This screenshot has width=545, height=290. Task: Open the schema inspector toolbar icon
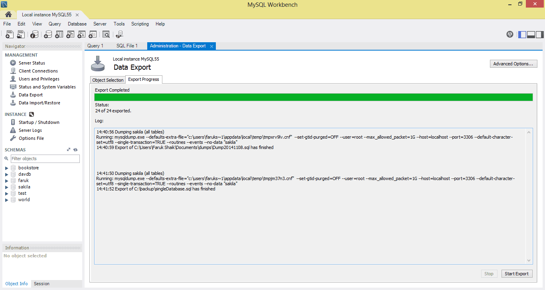point(34,35)
